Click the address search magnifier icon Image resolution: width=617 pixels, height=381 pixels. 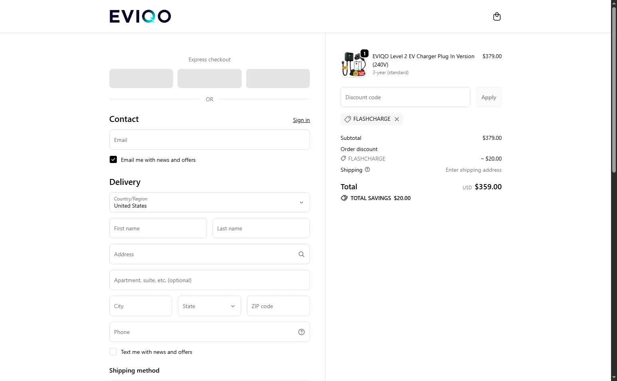tap(302, 254)
